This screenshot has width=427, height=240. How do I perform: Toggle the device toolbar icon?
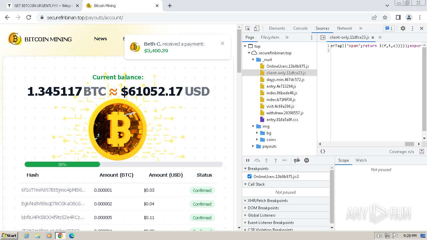tap(257, 28)
